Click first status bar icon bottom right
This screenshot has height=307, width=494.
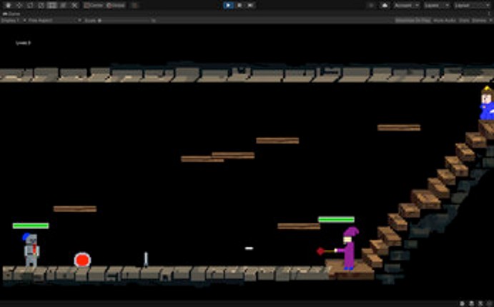click(x=462, y=303)
